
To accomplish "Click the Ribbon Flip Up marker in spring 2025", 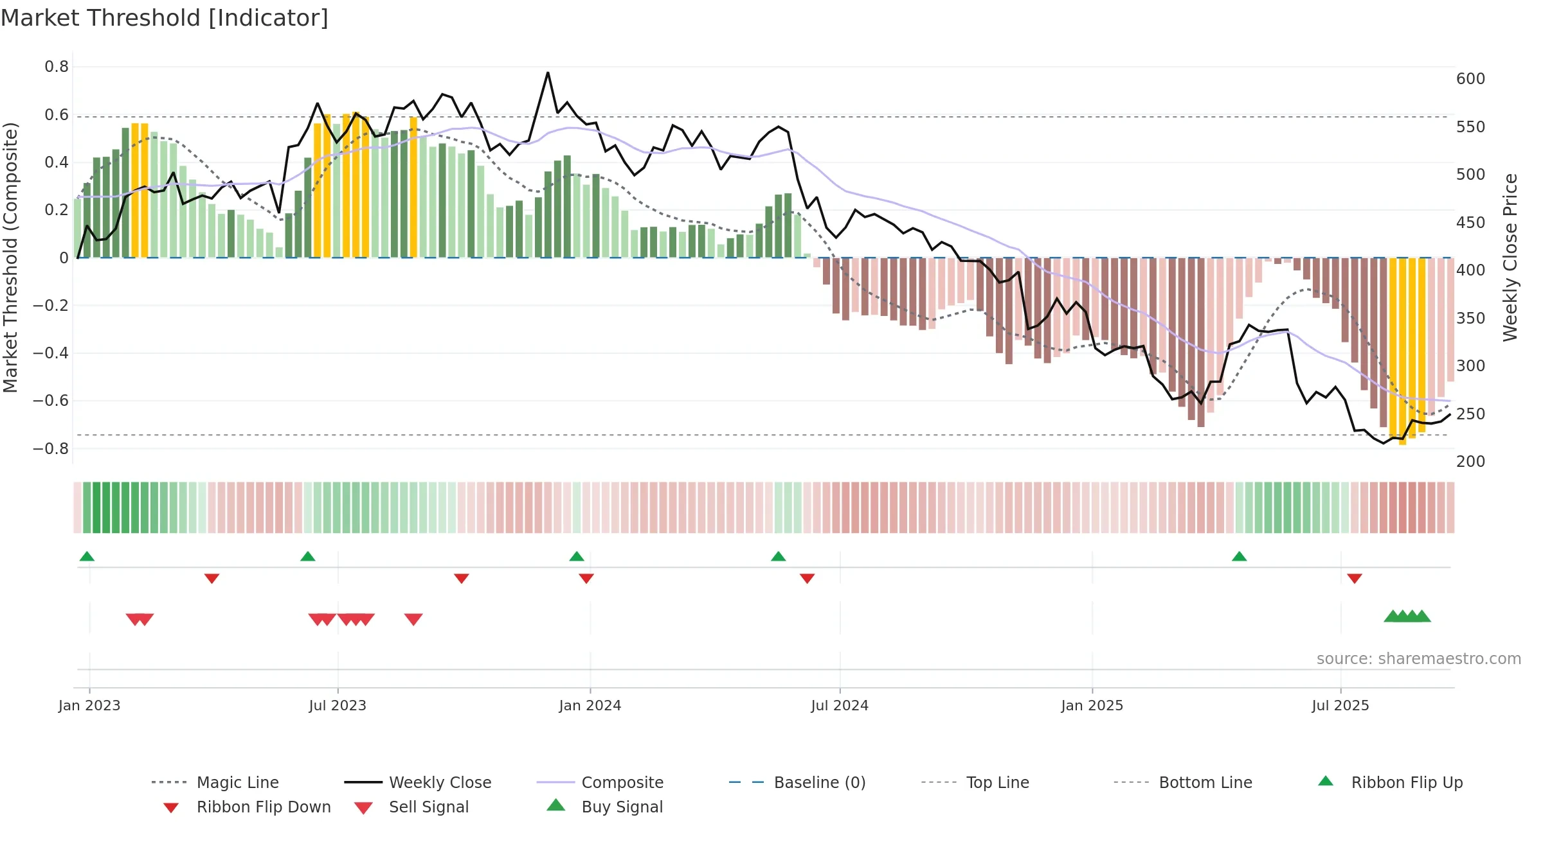I will (x=1240, y=556).
